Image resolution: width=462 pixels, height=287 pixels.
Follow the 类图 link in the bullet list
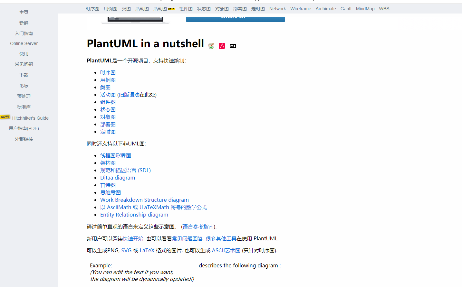point(105,88)
